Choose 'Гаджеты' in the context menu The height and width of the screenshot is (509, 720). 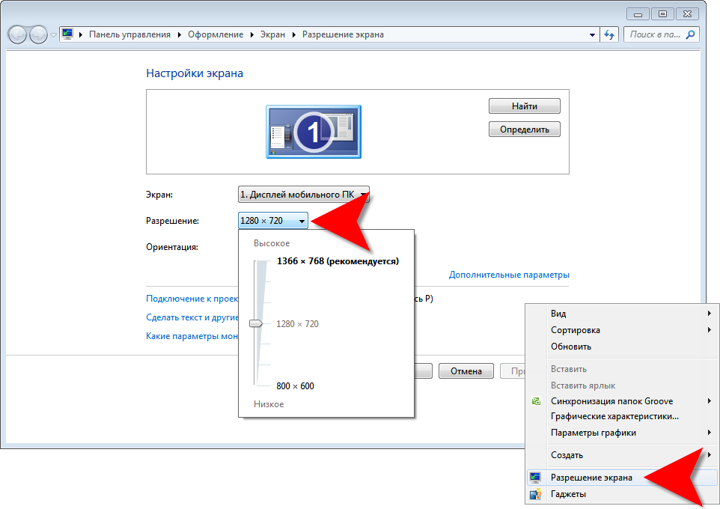[622, 494]
